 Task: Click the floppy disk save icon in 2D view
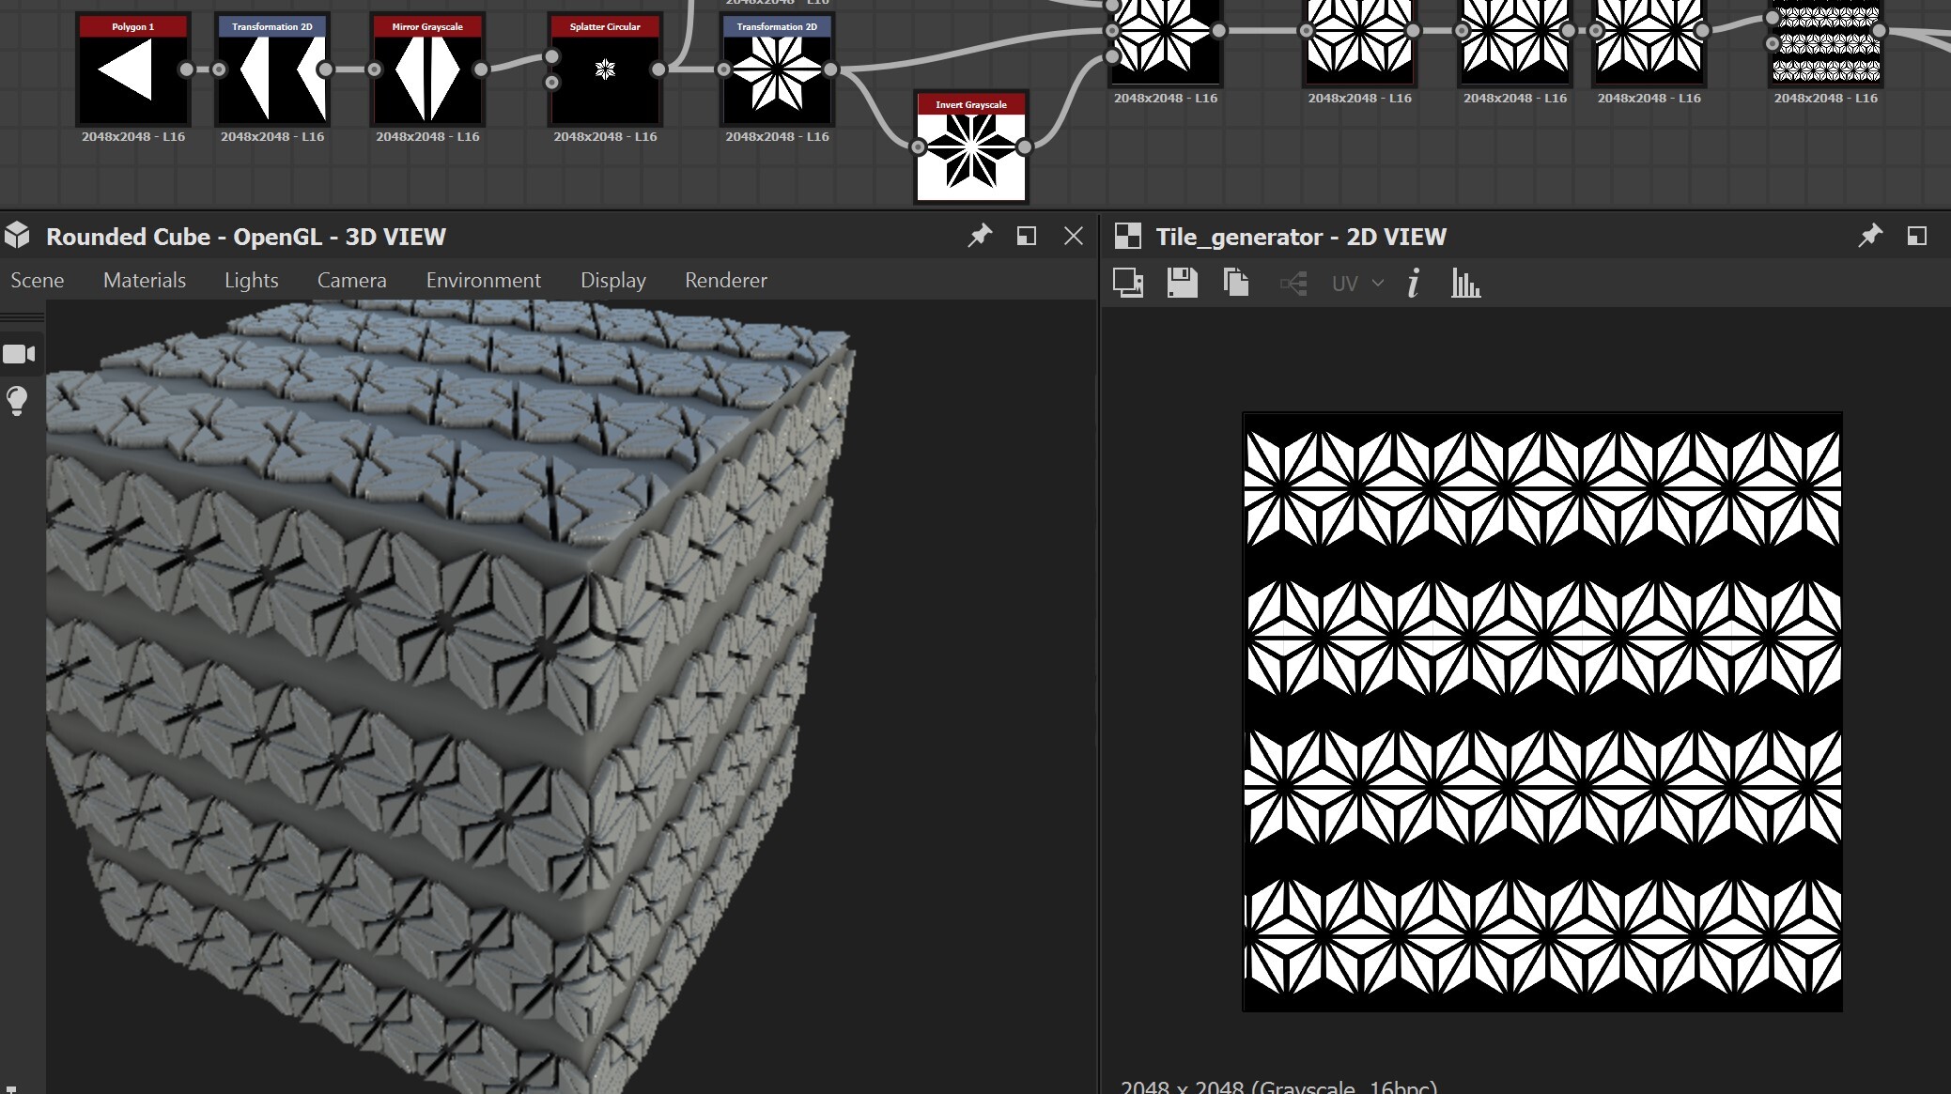click(x=1182, y=283)
